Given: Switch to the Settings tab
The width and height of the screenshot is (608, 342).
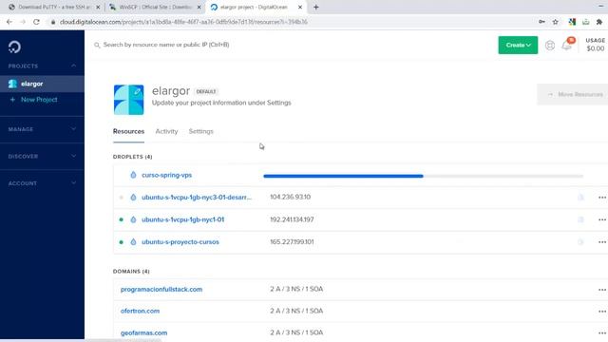Looking at the screenshot, I should click(x=200, y=131).
